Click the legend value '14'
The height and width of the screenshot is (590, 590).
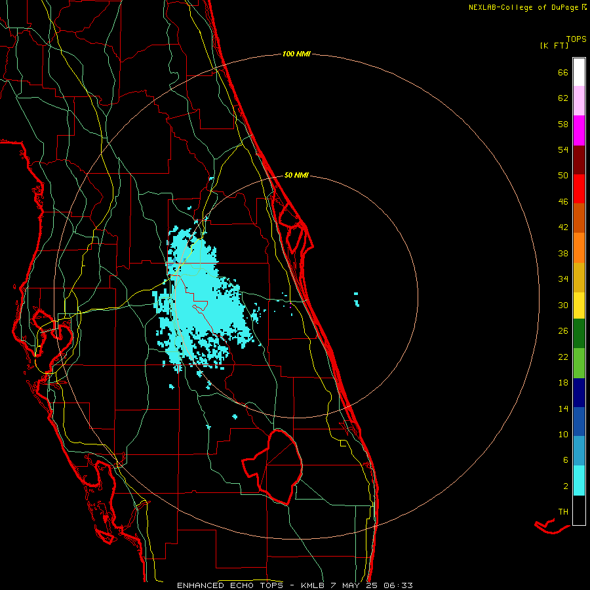pos(563,408)
